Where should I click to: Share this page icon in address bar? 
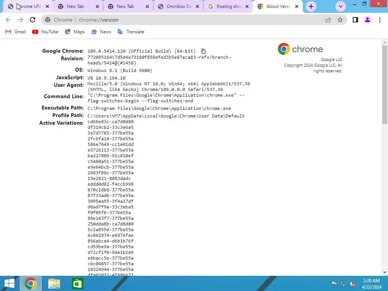click(x=328, y=20)
